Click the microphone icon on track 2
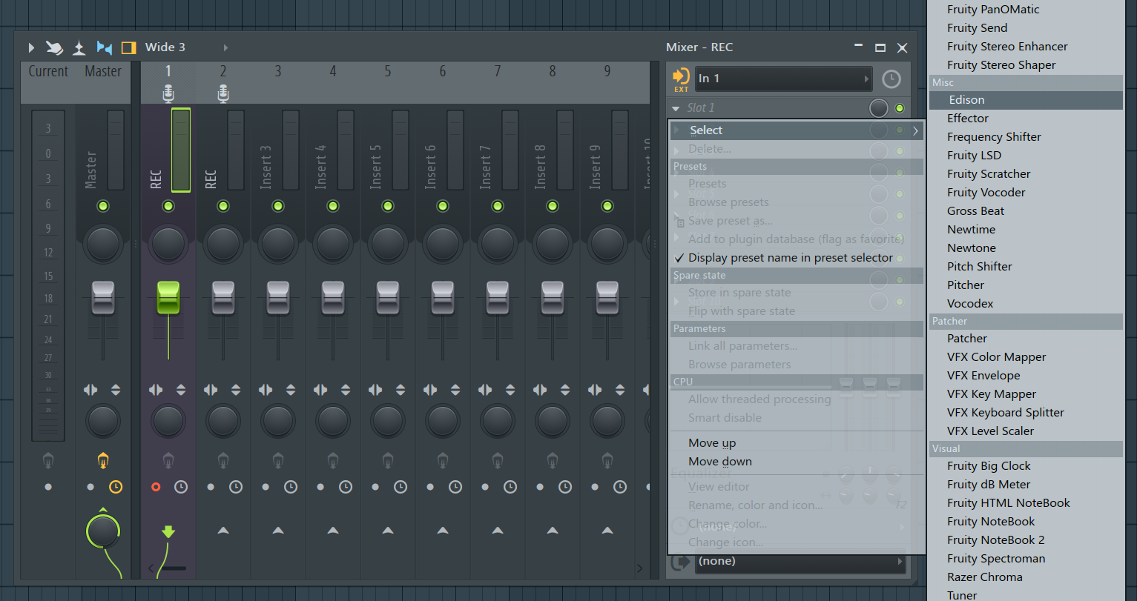This screenshot has width=1137, height=601. pos(223,93)
